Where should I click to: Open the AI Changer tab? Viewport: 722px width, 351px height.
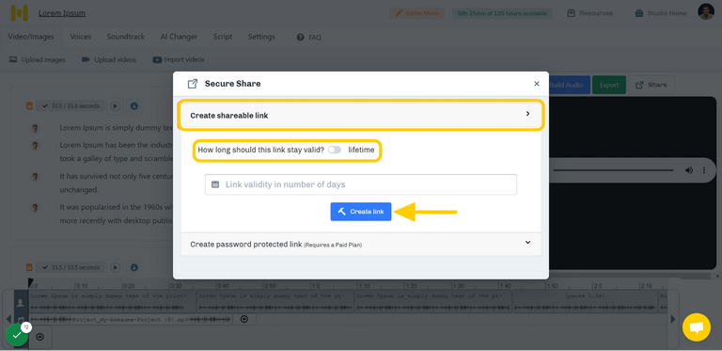point(179,37)
